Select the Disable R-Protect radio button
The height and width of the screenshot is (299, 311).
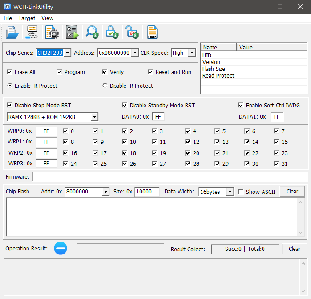click(105, 86)
